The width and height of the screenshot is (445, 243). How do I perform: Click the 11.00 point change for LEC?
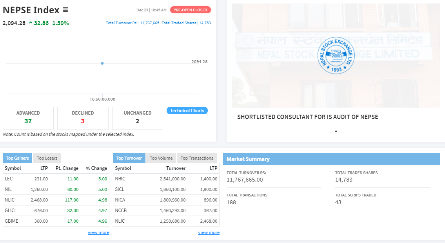click(x=73, y=179)
